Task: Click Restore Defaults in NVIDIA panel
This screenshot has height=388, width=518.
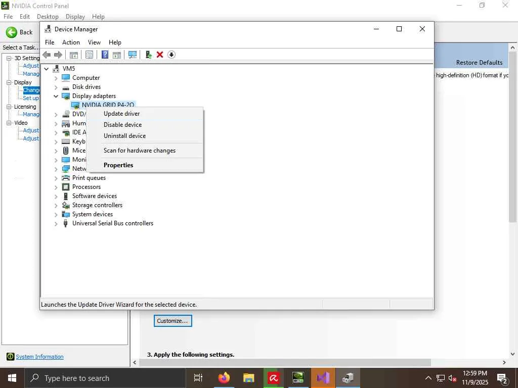Action: 479,63
